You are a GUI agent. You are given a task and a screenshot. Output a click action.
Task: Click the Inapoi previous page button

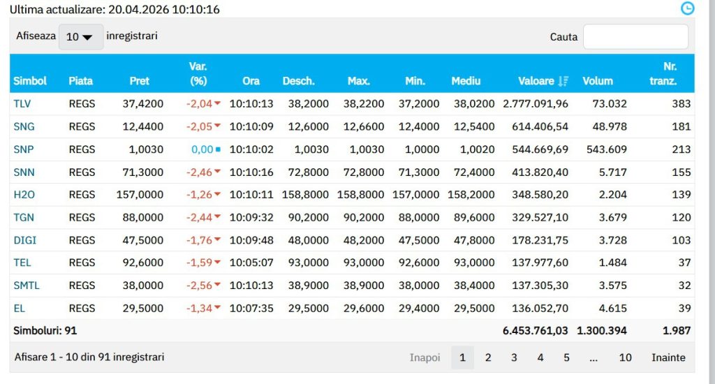click(425, 357)
